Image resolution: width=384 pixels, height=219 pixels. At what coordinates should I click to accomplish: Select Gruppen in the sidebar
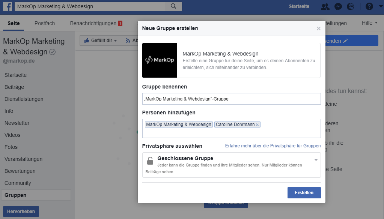coord(36,195)
